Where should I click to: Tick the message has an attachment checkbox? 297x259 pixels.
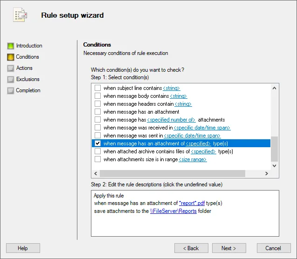pos(98,112)
